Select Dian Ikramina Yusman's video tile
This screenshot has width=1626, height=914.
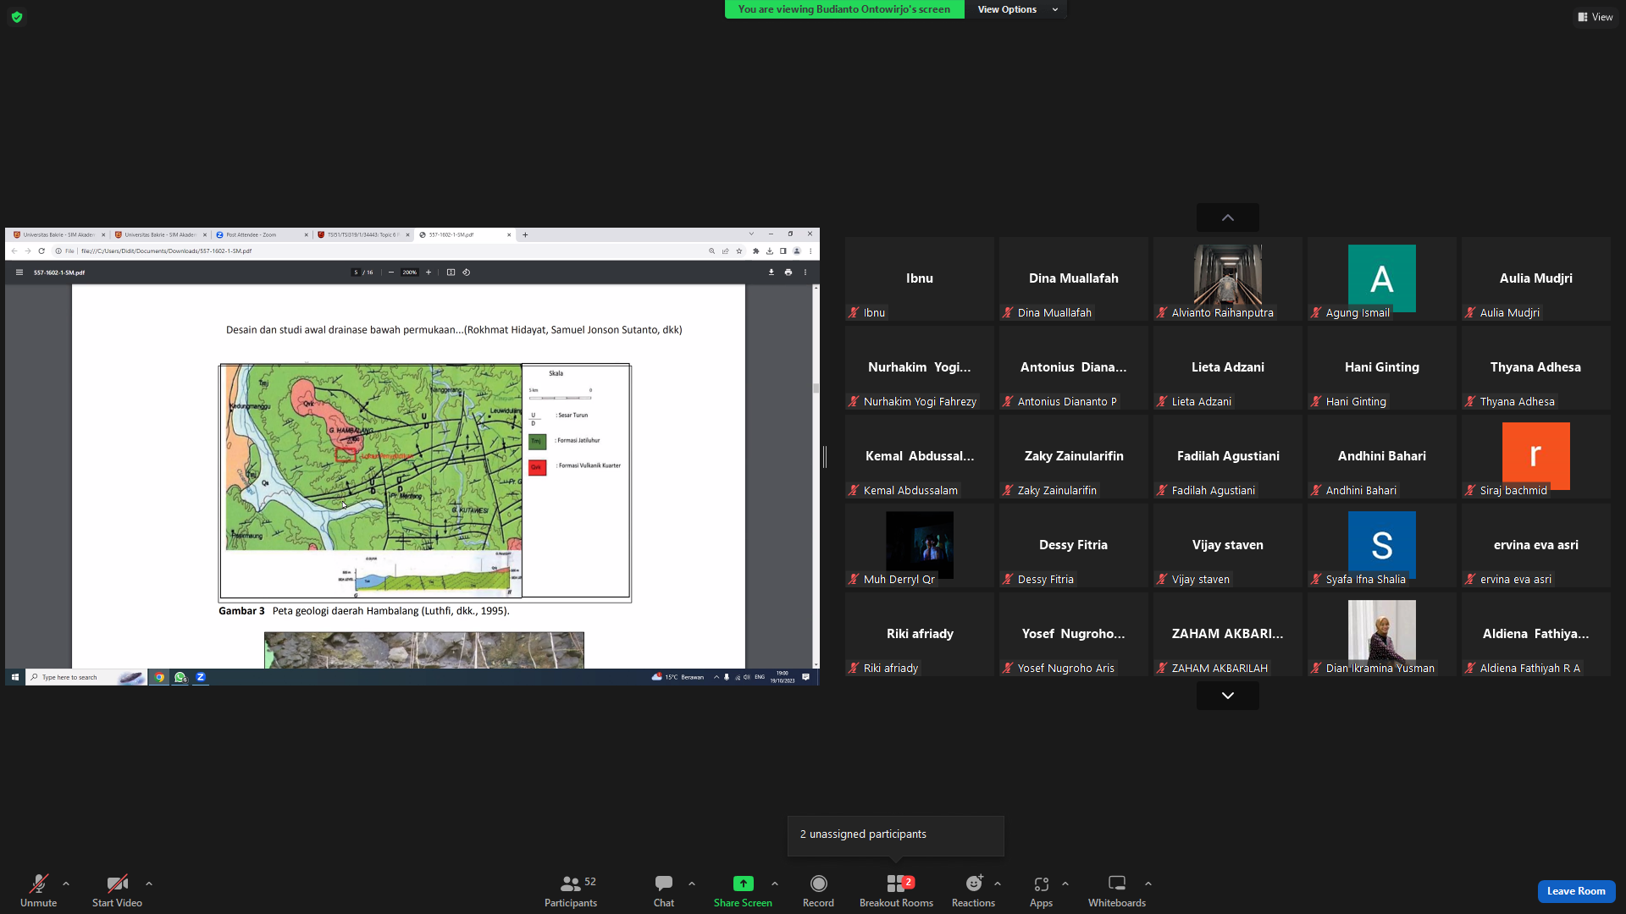[x=1382, y=634]
